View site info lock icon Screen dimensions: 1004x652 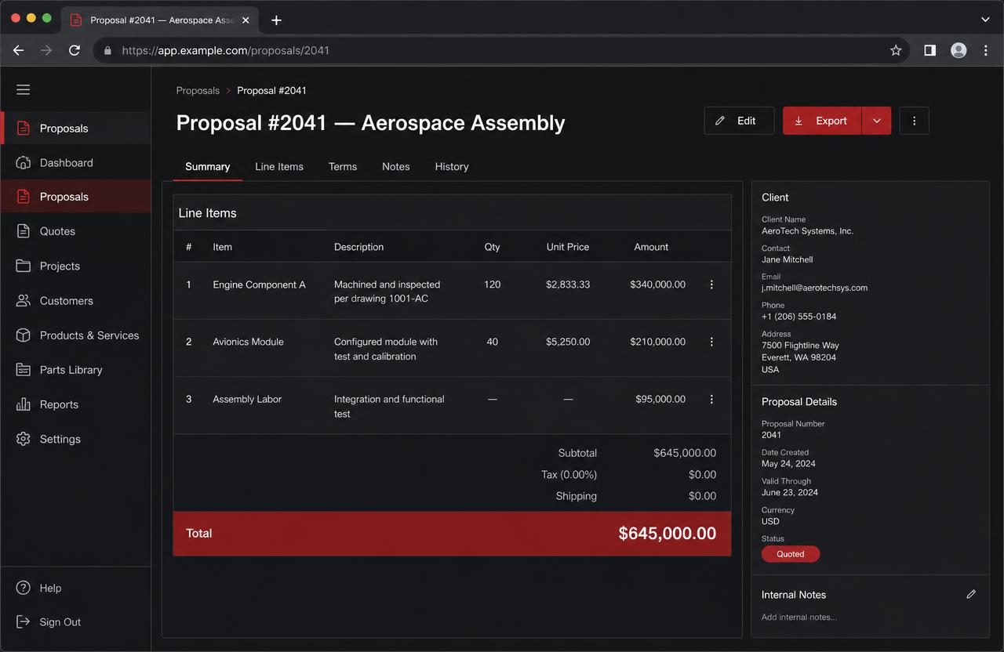(107, 50)
